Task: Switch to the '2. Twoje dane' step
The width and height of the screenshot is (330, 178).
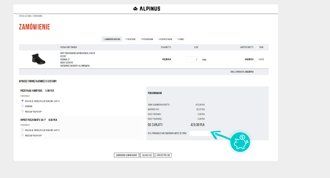Action: click(x=130, y=39)
